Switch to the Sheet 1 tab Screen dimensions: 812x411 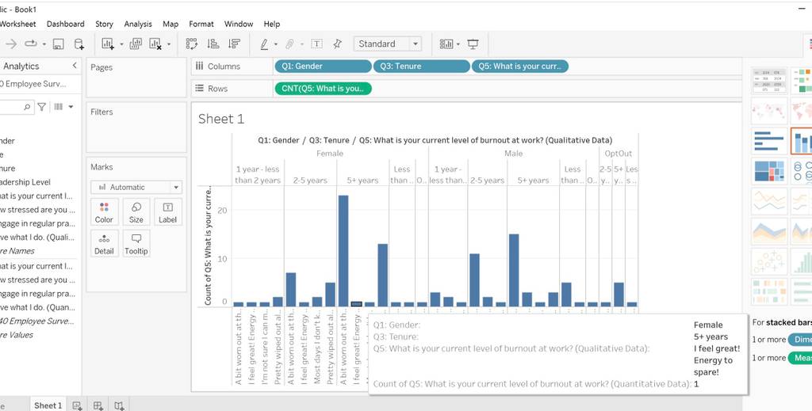(48, 405)
